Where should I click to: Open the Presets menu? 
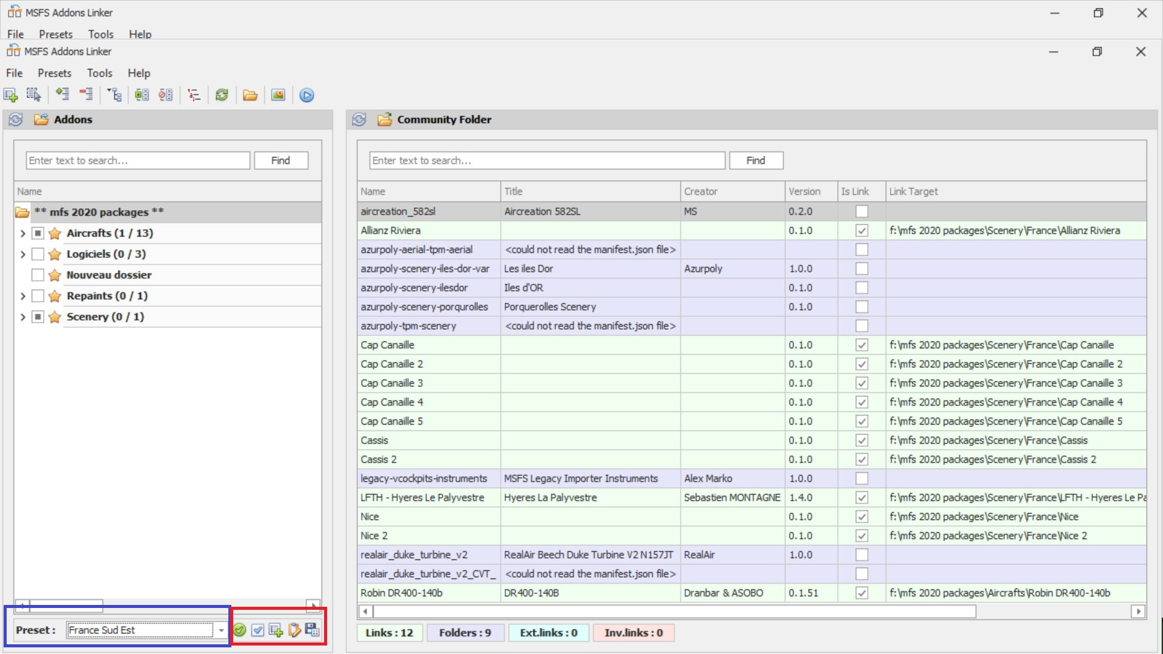point(55,73)
